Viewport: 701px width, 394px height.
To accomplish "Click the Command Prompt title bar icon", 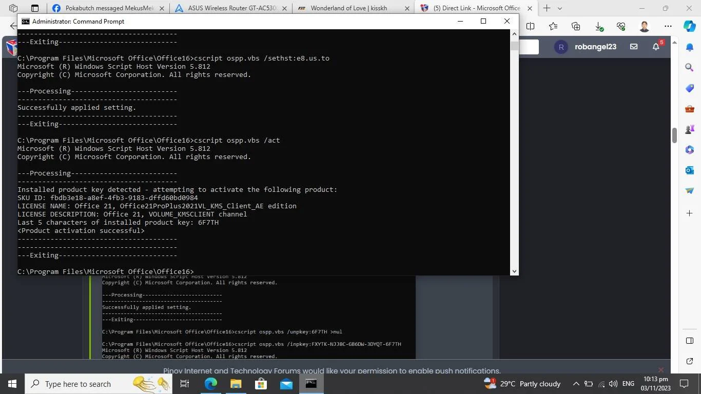I will tap(25, 21).
